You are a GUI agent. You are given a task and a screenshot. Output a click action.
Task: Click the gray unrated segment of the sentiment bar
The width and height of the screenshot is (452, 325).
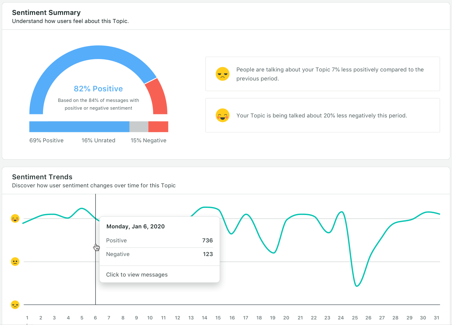(139, 127)
